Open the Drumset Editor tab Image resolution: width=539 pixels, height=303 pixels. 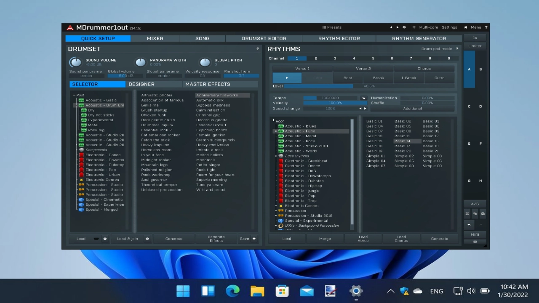tap(264, 38)
